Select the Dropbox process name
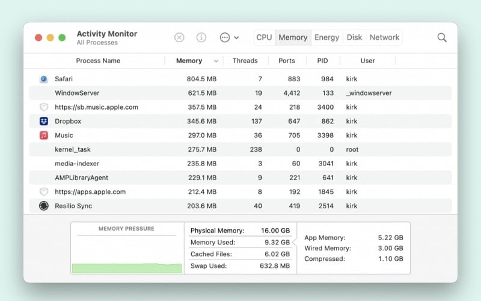Image resolution: width=481 pixels, height=301 pixels. tap(68, 122)
